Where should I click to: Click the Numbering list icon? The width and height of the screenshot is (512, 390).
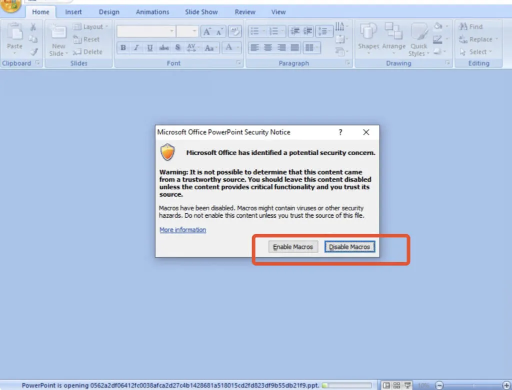(273, 31)
